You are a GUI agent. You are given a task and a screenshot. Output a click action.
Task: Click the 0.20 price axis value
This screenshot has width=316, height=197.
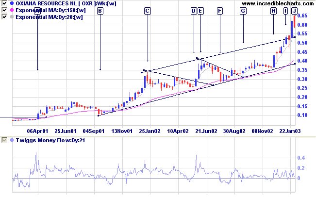[302, 97]
